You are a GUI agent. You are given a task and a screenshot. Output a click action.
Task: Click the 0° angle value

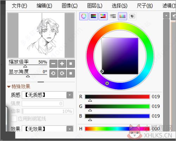pyautogui.click(x=45, y=72)
